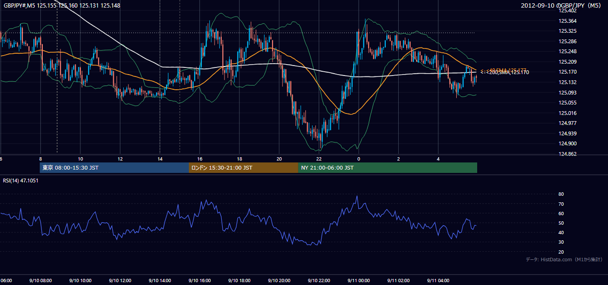Image resolution: width=608 pixels, height=285 pixels.
Task: Click the 2012-09-10 GBP/JPY (M5) chart heading
Action: pyautogui.click(x=562, y=6)
